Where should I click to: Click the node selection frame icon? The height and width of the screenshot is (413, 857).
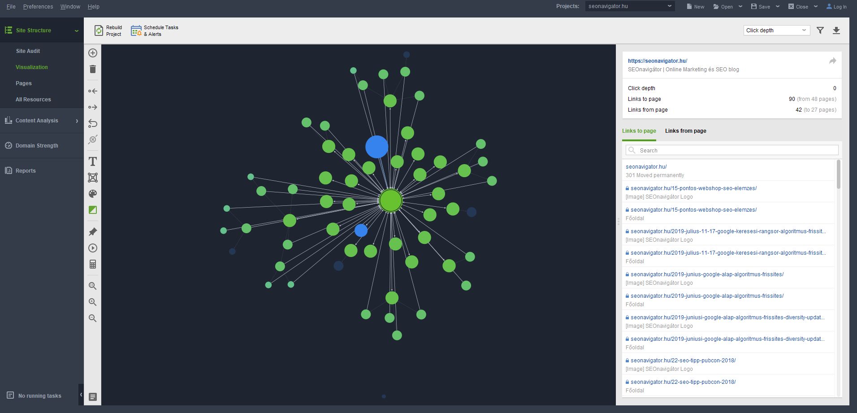tap(93, 178)
